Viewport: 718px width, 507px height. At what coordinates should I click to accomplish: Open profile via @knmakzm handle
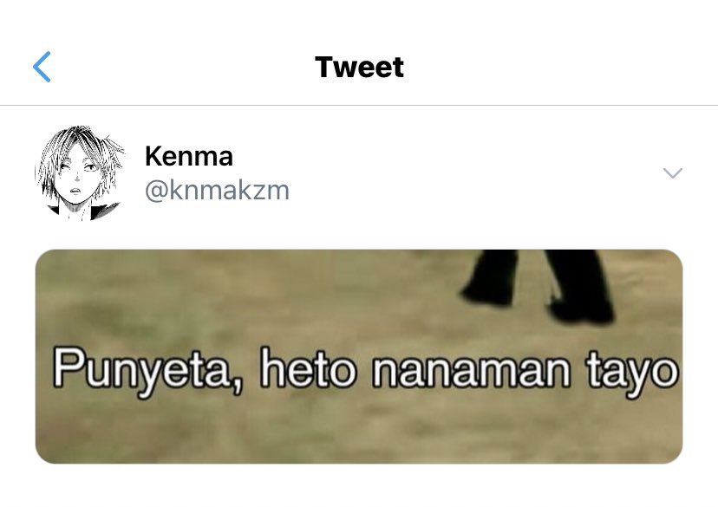217,190
